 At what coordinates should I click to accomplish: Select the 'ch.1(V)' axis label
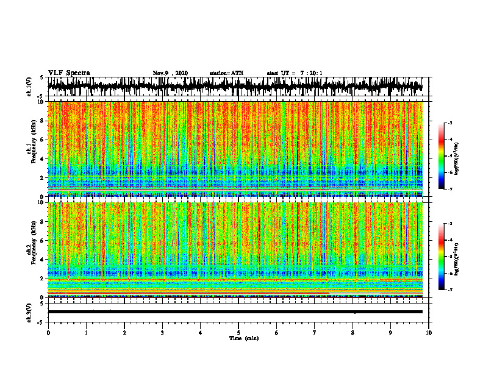click(29, 87)
